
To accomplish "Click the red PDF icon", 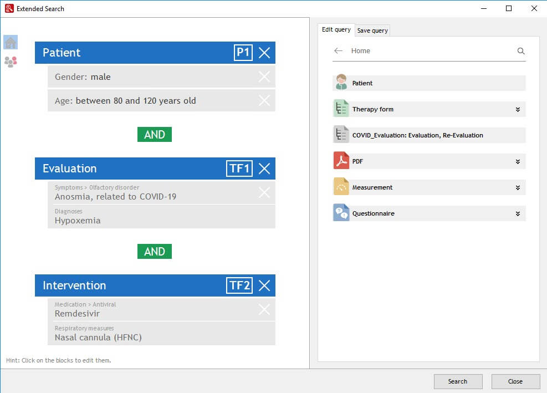I will (x=341, y=161).
